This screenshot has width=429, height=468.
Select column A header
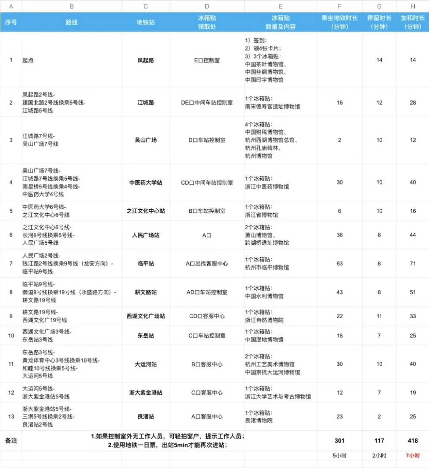11,6
